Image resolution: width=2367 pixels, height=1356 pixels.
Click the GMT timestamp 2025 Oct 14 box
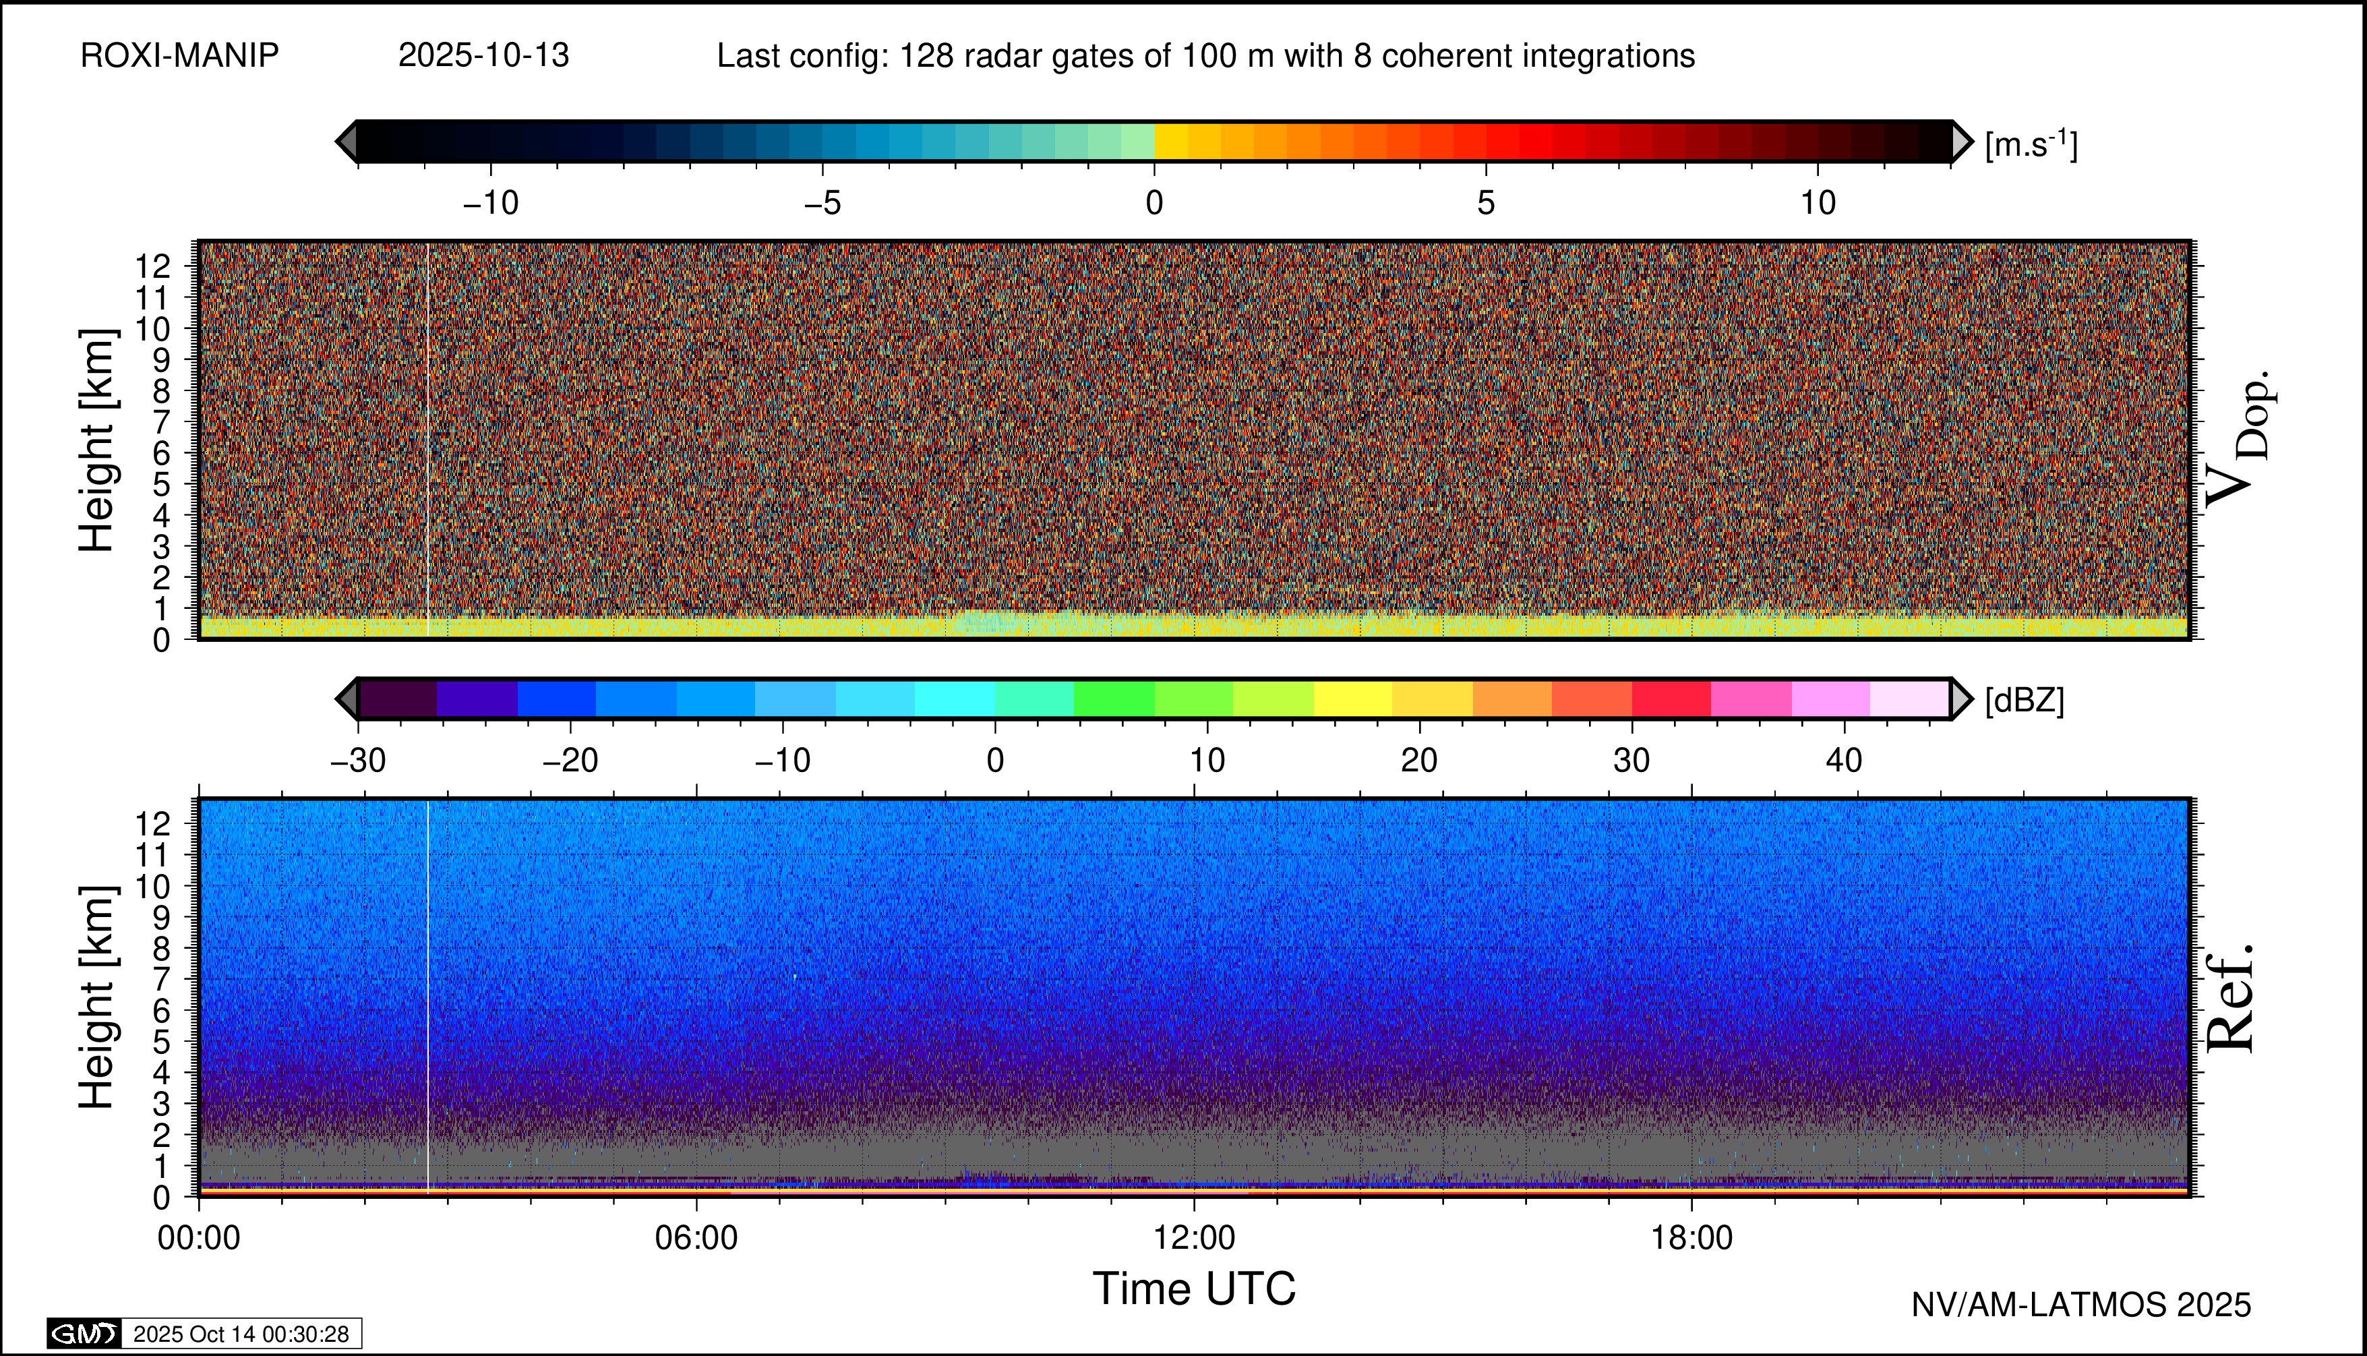click(240, 1334)
